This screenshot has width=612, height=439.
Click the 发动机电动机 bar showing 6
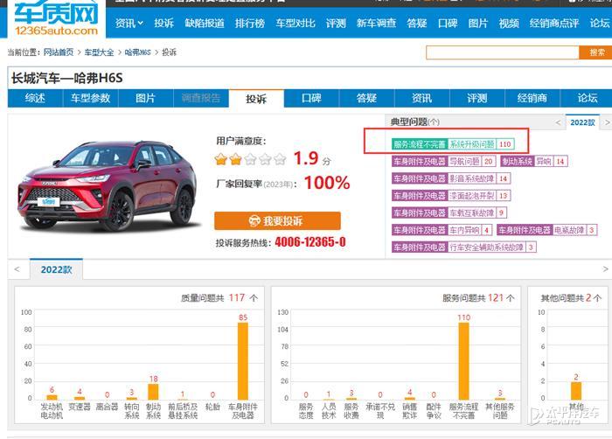(52, 397)
